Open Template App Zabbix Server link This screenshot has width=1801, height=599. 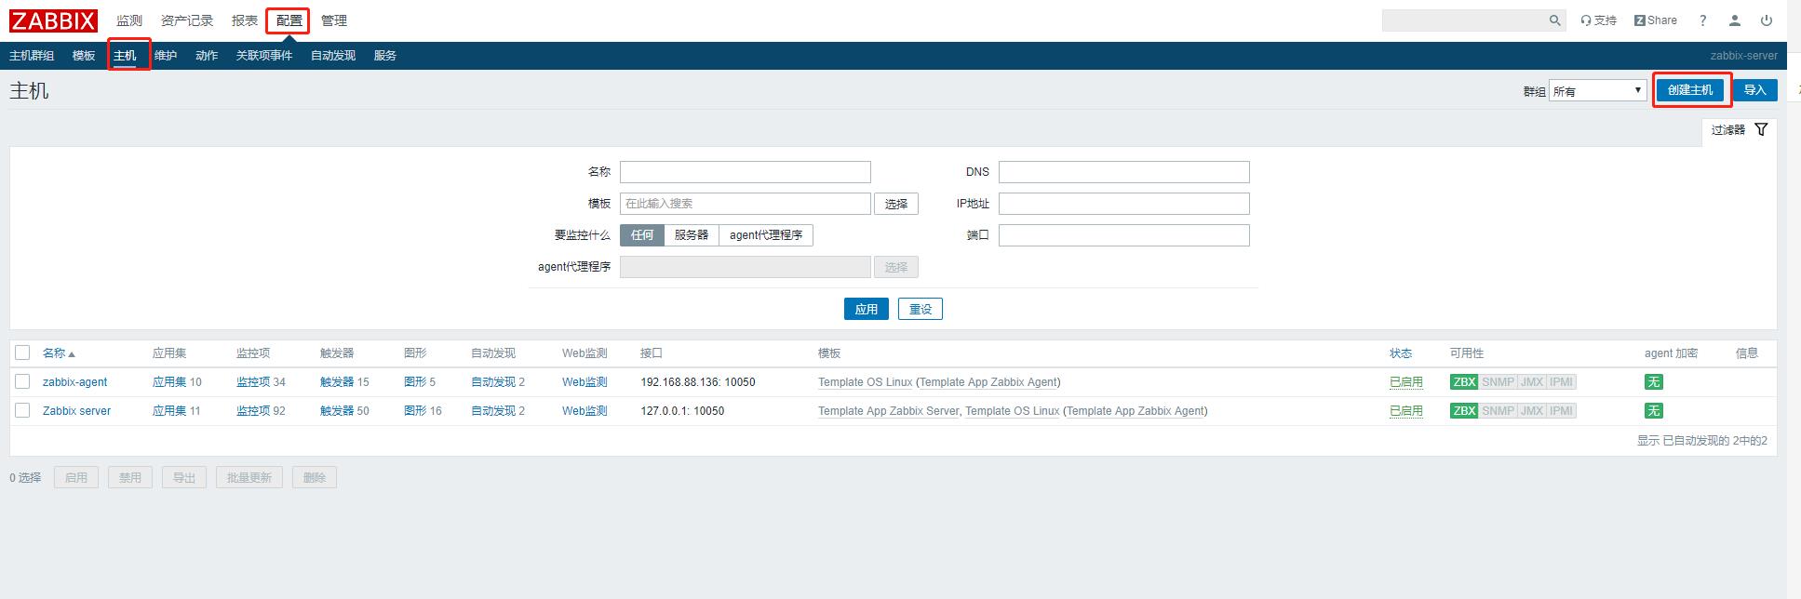pos(888,411)
